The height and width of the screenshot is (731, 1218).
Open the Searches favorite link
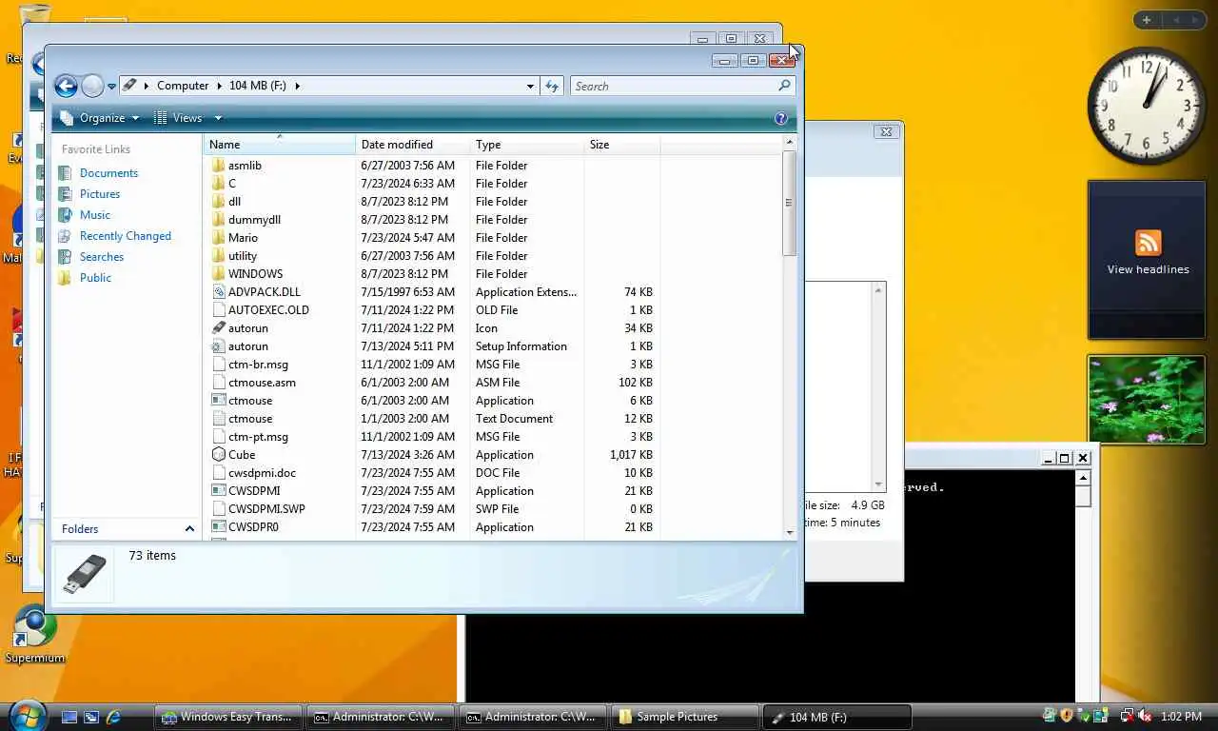click(x=101, y=257)
